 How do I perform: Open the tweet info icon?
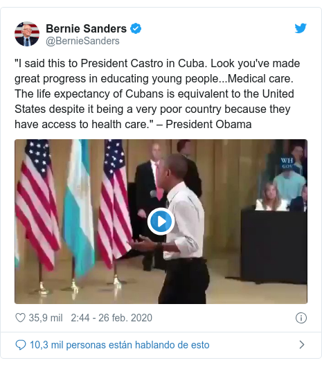click(301, 318)
